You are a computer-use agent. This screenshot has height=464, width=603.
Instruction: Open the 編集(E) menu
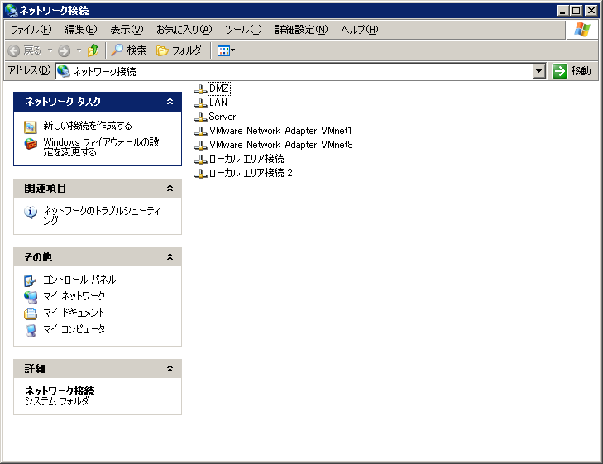(81, 30)
